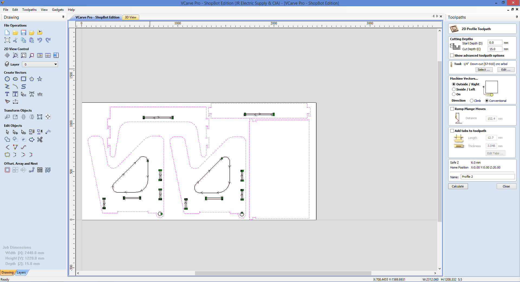Open the Gadgets menu
Image resolution: width=520 pixels, height=282 pixels.
58,10
